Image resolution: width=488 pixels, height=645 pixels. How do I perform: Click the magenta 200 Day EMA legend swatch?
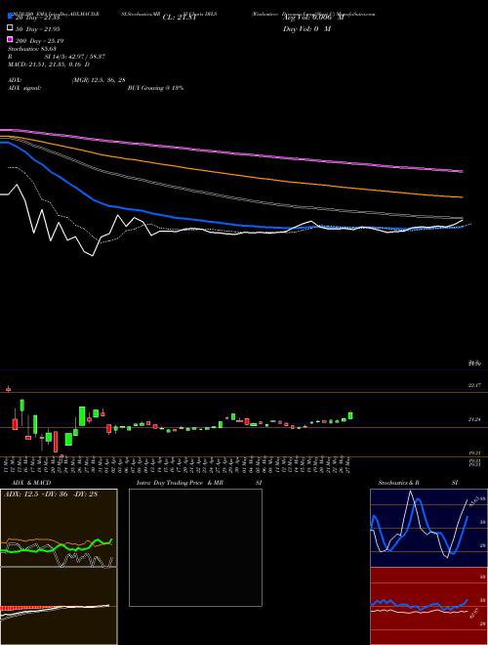click(11, 39)
